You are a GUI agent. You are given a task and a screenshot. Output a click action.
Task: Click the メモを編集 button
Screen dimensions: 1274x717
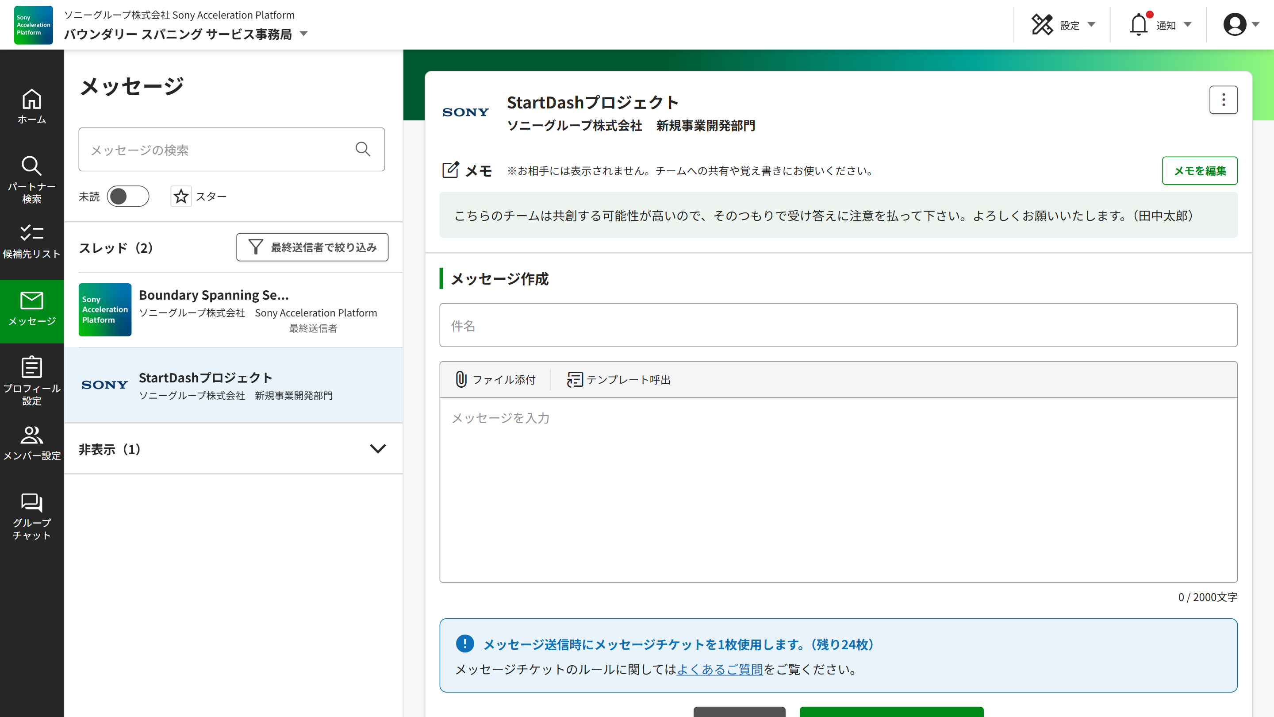[1199, 171]
